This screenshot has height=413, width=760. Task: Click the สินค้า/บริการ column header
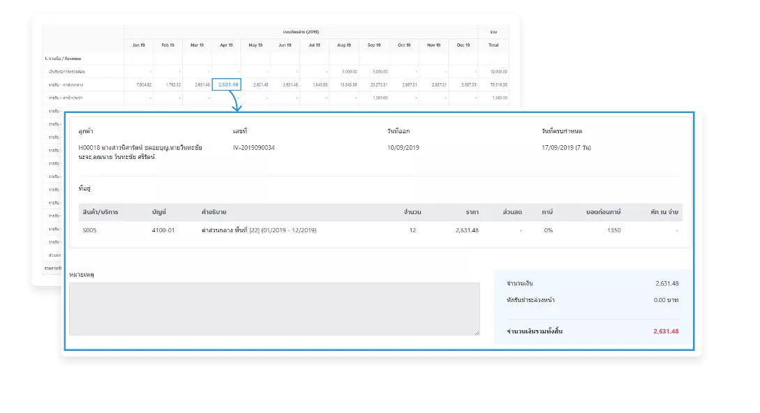pos(100,212)
